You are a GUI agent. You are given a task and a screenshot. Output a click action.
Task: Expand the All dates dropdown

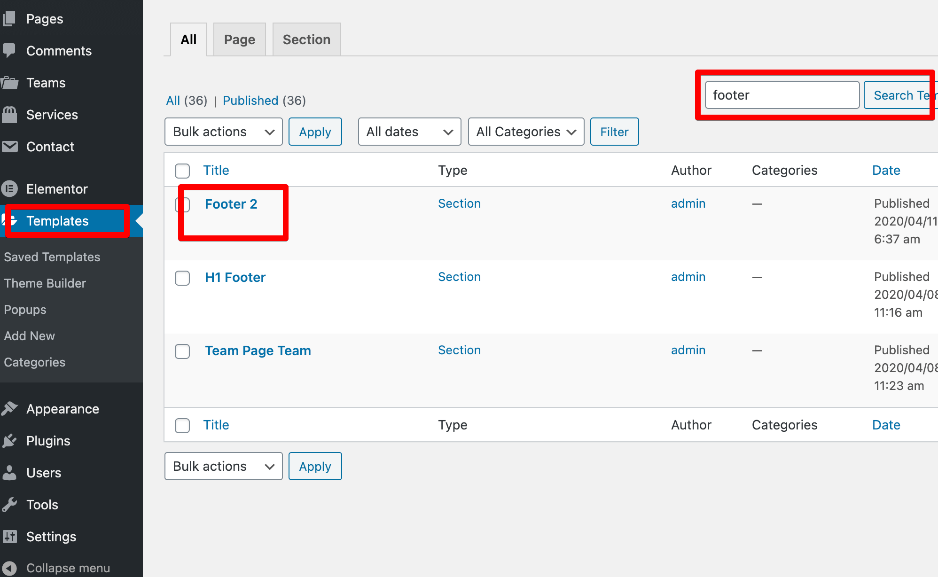point(409,132)
